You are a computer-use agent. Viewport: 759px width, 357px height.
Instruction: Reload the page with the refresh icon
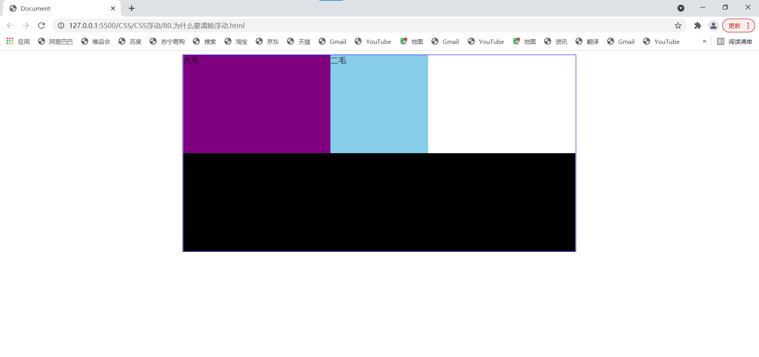point(41,26)
